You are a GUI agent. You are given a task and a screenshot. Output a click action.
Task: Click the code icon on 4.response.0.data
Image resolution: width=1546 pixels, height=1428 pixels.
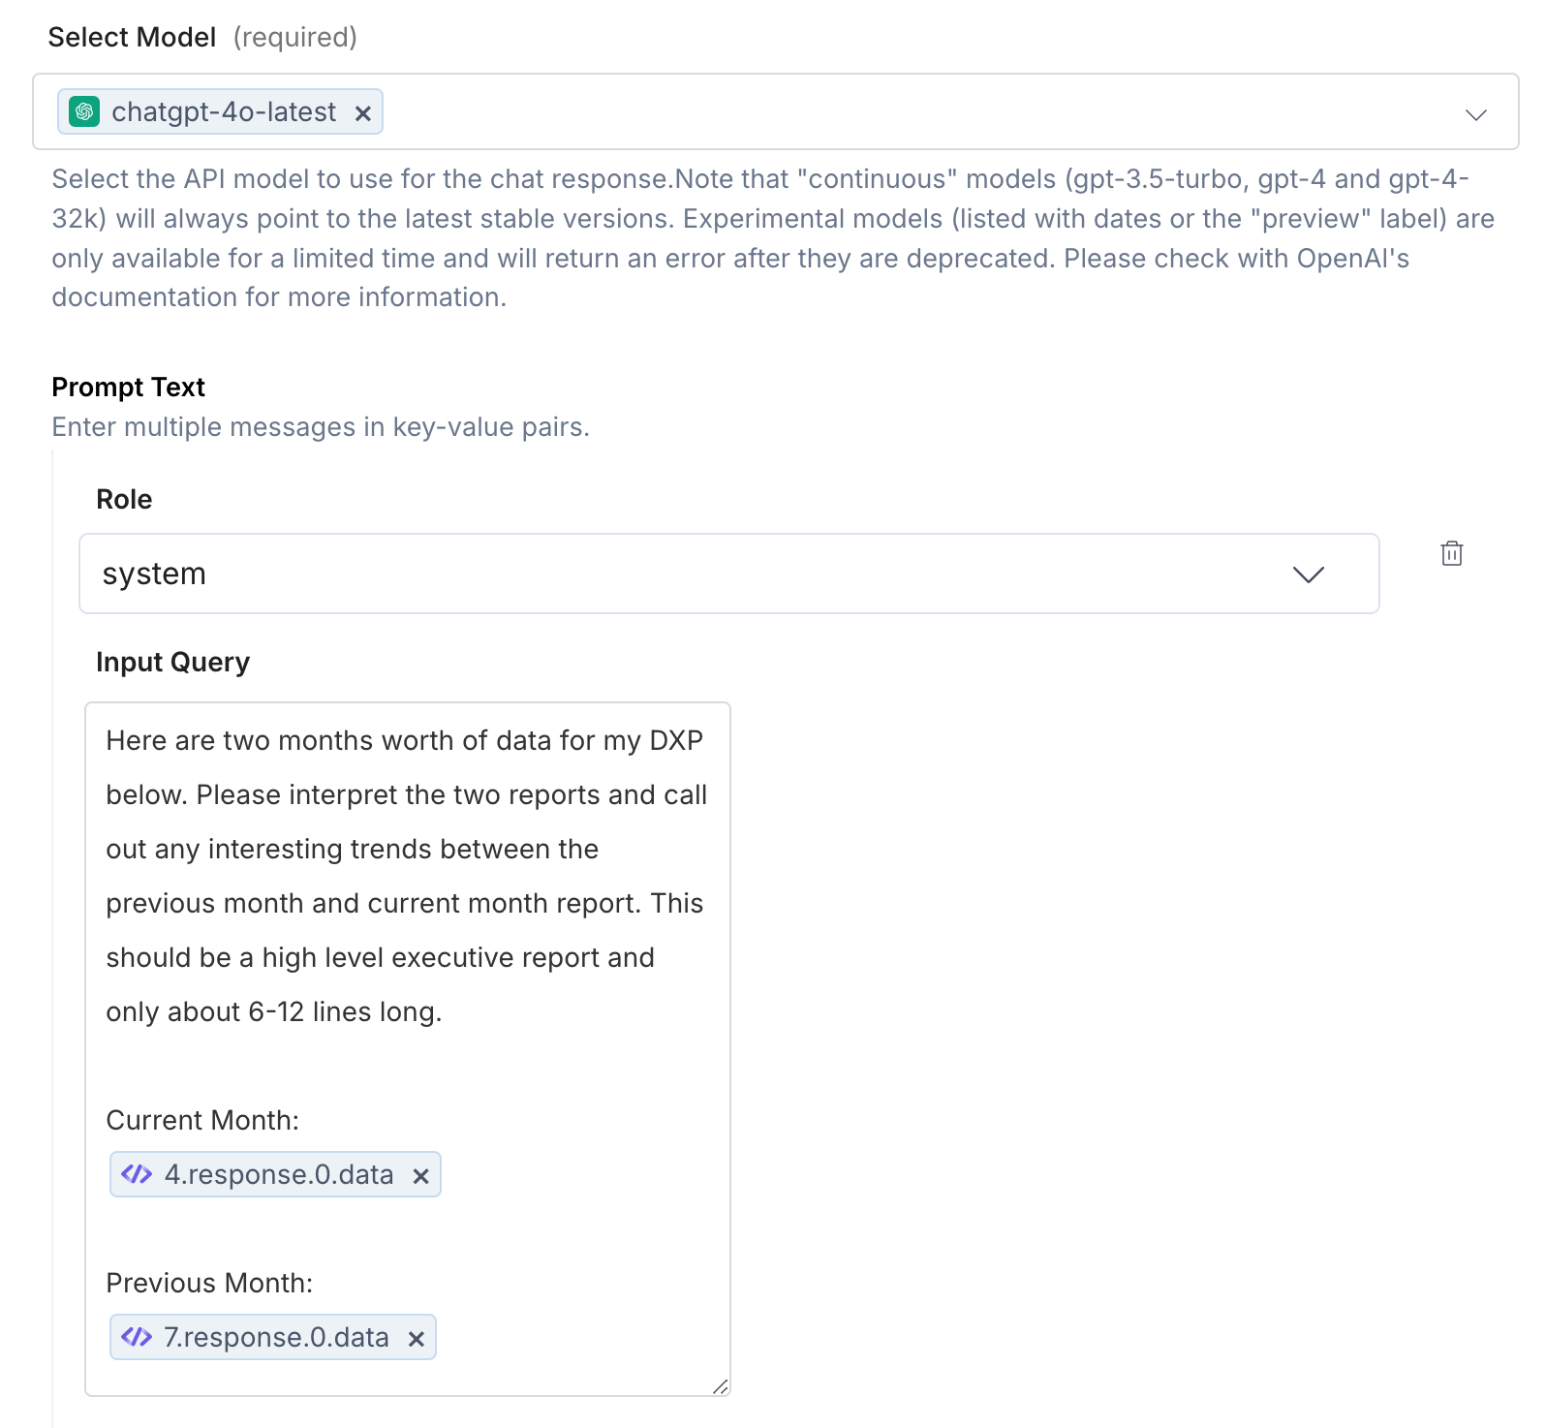pos(137,1174)
